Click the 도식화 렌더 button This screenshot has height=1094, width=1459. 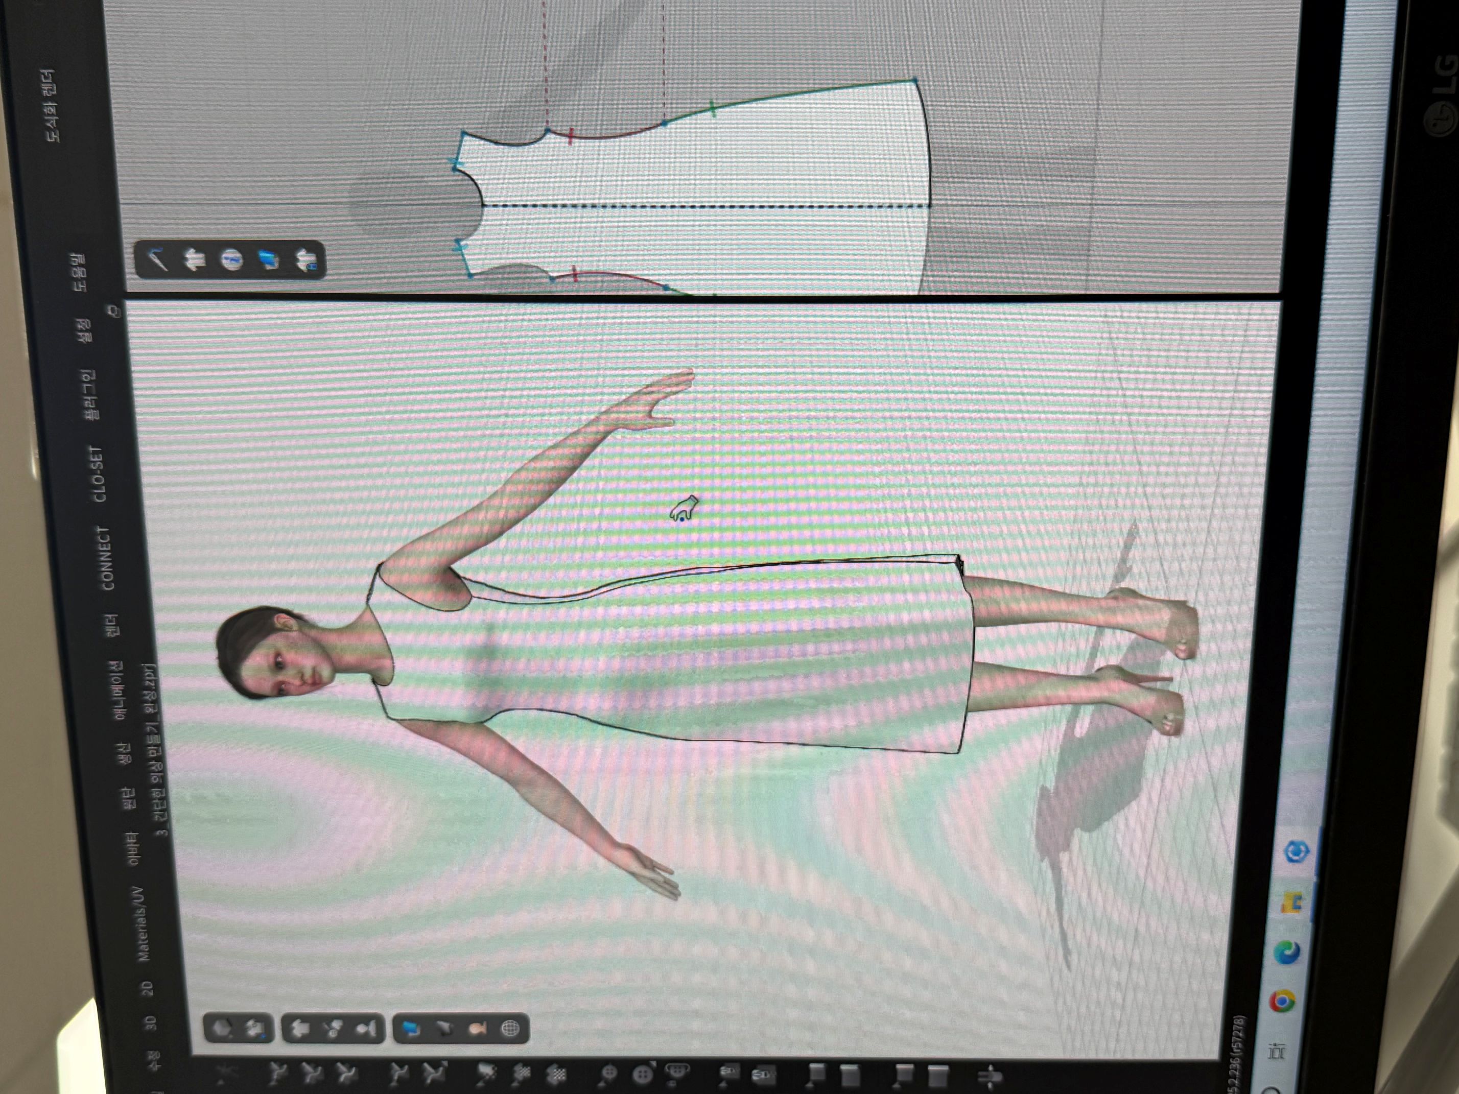tap(52, 106)
